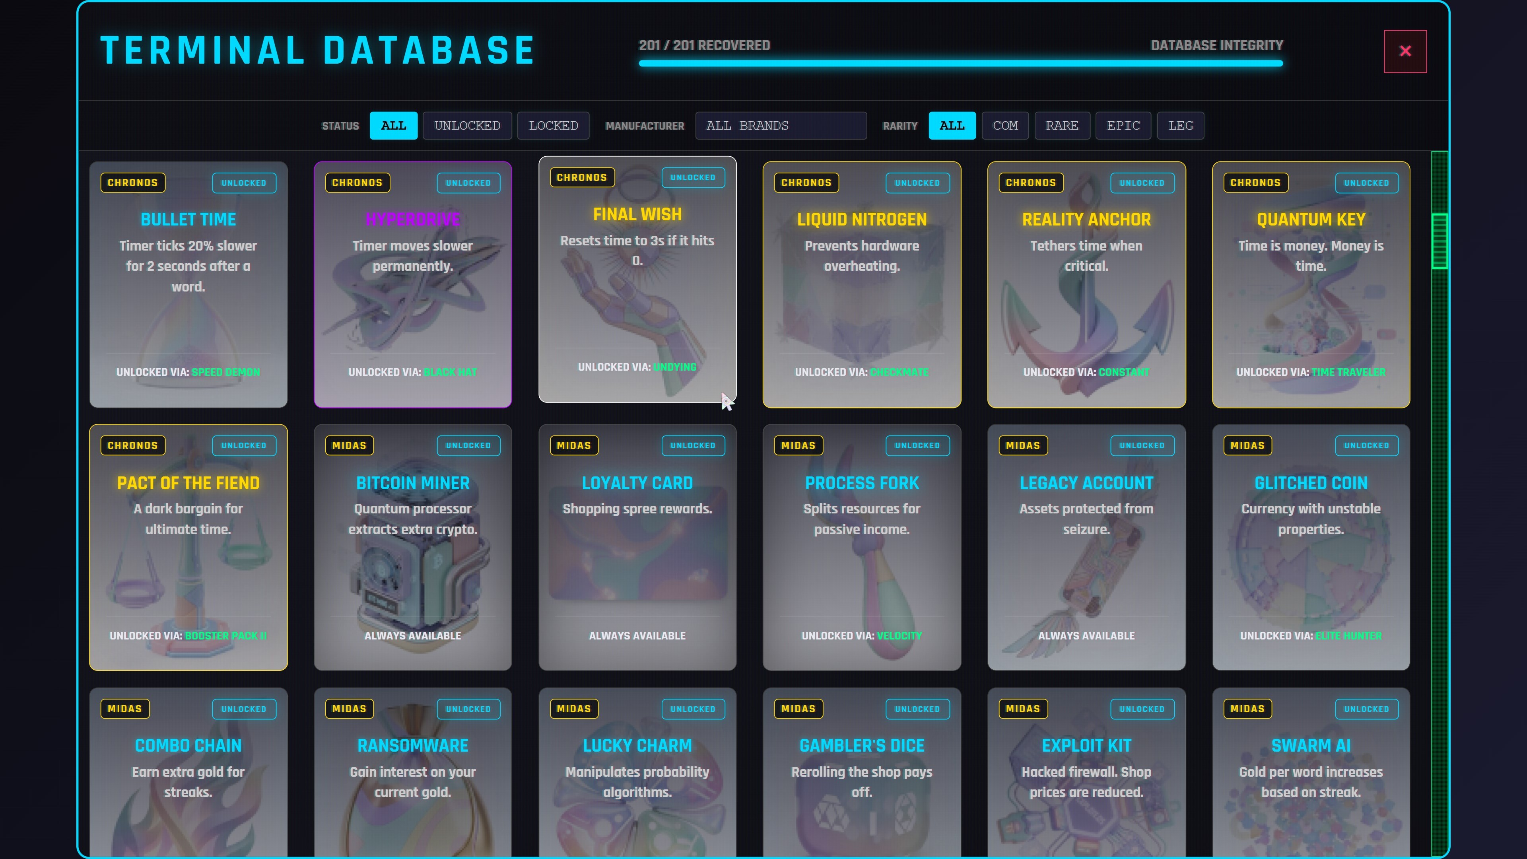
Task: Click VELOCITY unlock link
Action: click(x=899, y=636)
